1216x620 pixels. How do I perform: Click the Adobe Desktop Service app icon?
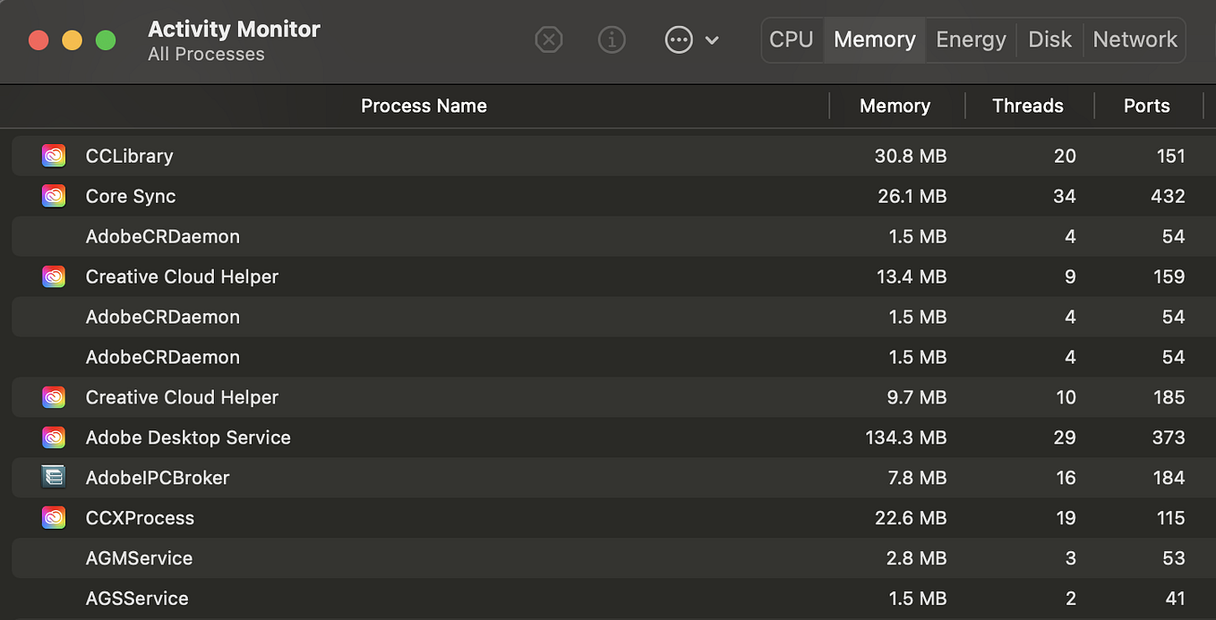54,437
